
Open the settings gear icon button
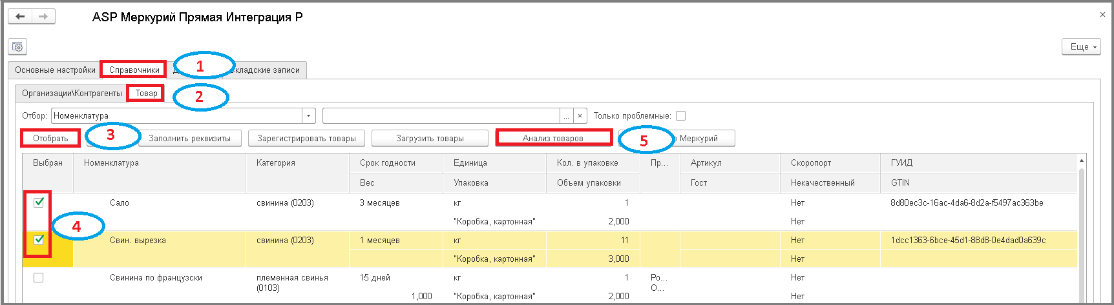click(17, 46)
